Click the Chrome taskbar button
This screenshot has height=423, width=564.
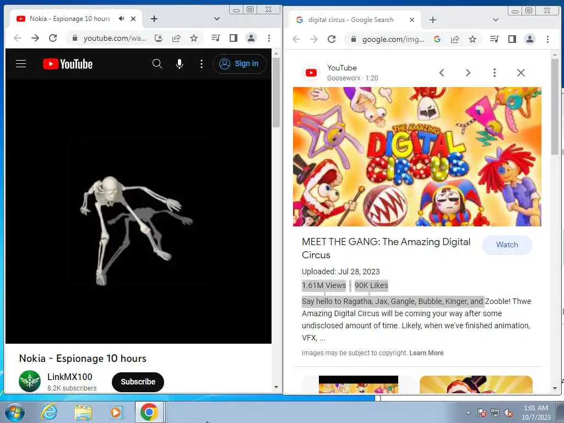point(150,412)
